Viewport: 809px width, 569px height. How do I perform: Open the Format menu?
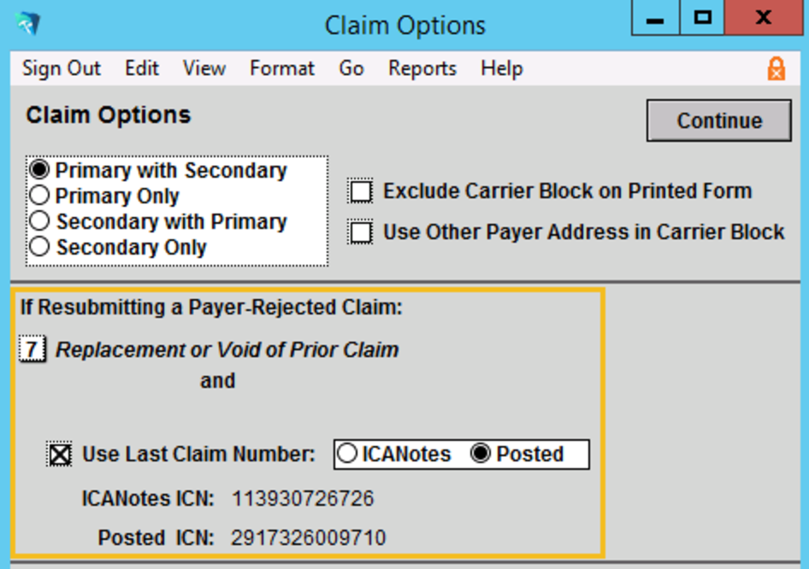tap(282, 67)
